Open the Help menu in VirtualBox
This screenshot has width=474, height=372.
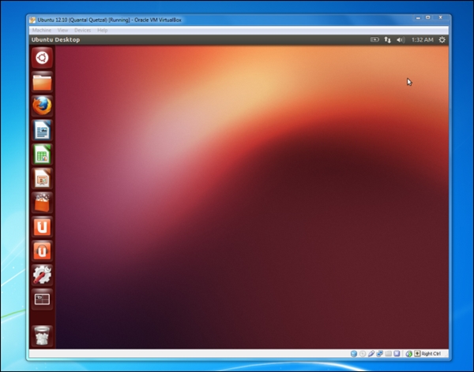click(x=103, y=30)
